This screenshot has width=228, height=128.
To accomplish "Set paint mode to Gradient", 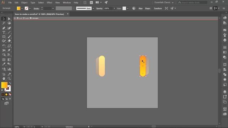I will 6,95.
